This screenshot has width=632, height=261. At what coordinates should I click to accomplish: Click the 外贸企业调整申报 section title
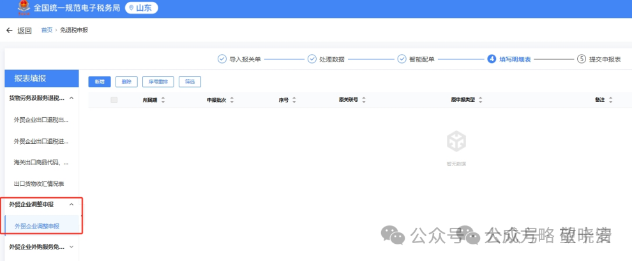pyautogui.click(x=31, y=204)
